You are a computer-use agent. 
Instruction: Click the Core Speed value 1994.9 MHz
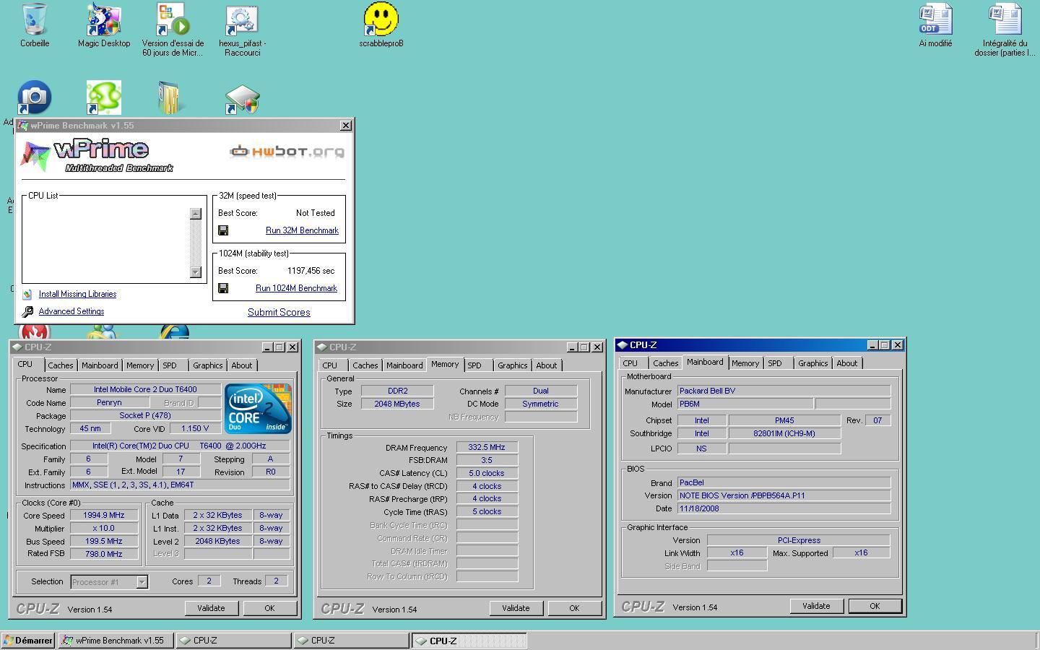(104, 516)
